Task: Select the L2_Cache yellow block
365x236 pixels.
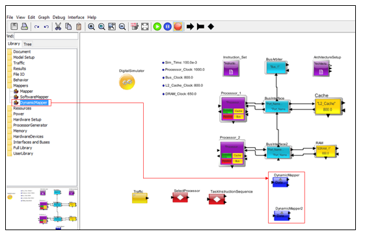Action: click(328, 106)
